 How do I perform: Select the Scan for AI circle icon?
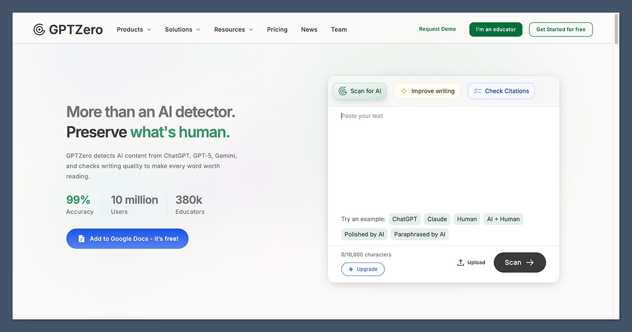[342, 91]
